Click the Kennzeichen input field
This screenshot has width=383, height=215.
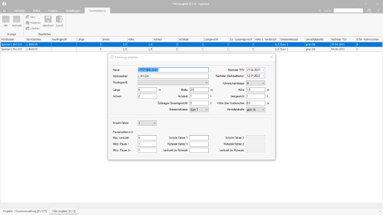click(x=173, y=76)
